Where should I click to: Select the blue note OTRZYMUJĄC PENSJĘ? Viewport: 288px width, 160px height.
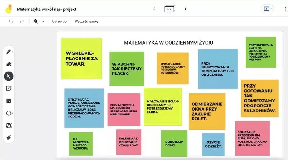pos(84,108)
